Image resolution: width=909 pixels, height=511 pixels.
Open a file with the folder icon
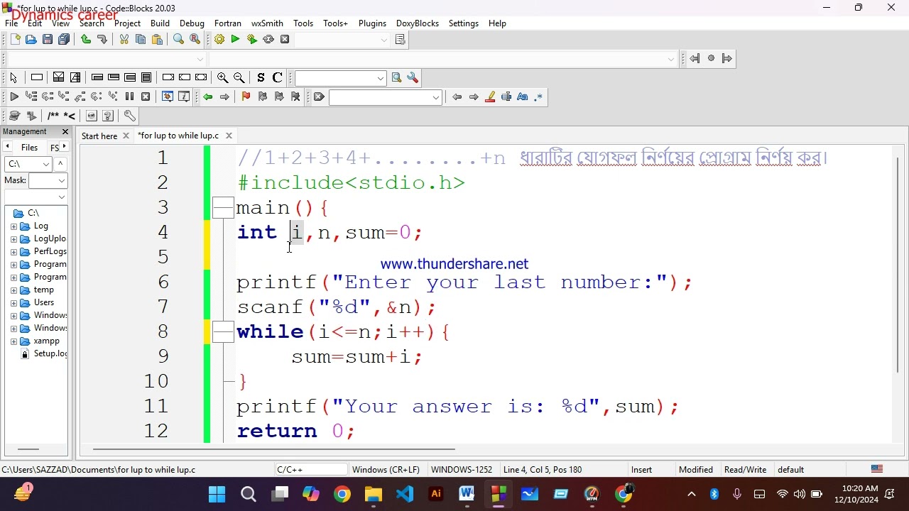click(31, 40)
